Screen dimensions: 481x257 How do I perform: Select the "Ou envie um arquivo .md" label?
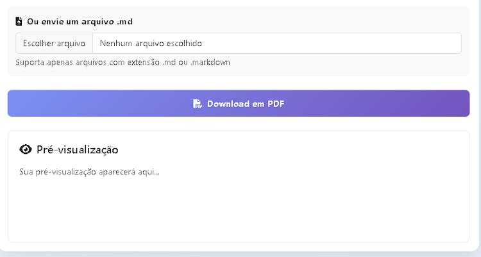pos(80,22)
